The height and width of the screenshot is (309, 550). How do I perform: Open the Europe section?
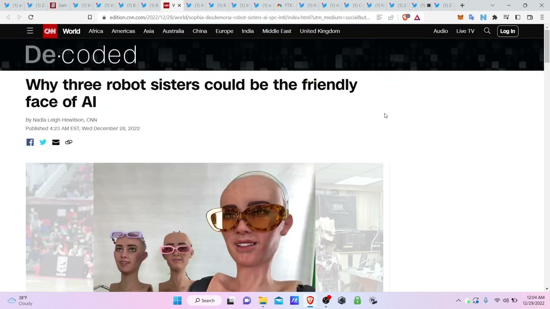click(224, 31)
